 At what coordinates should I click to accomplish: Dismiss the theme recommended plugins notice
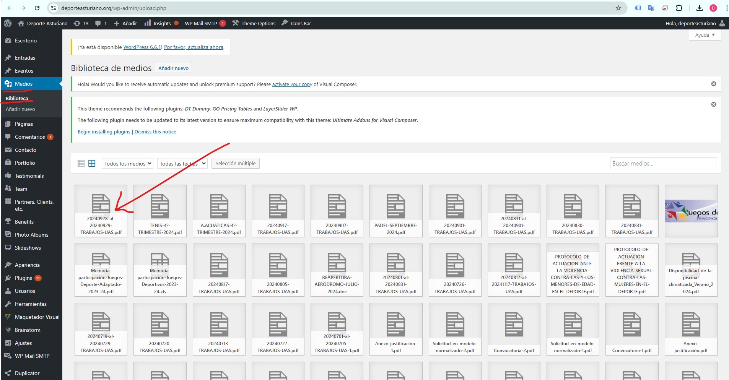[x=713, y=104]
